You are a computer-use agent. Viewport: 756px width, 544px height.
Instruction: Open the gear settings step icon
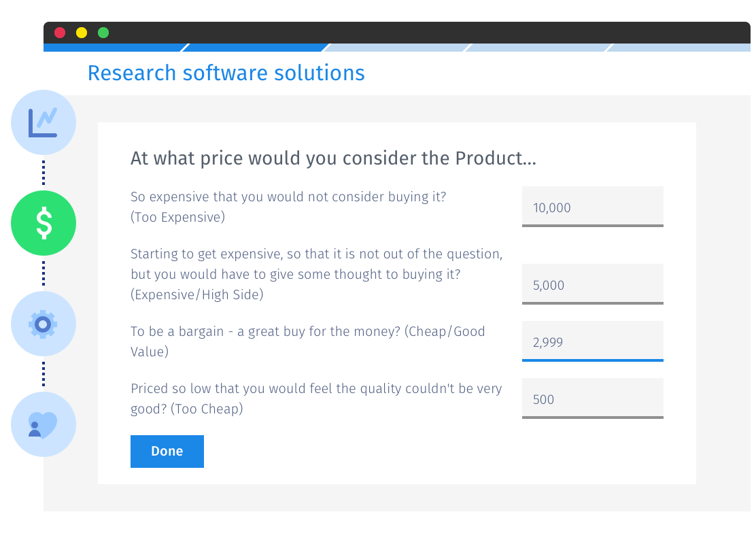(44, 324)
